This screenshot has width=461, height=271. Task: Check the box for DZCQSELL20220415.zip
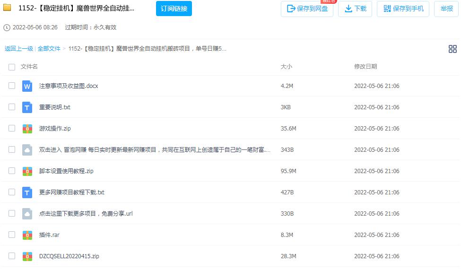pos(12,256)
